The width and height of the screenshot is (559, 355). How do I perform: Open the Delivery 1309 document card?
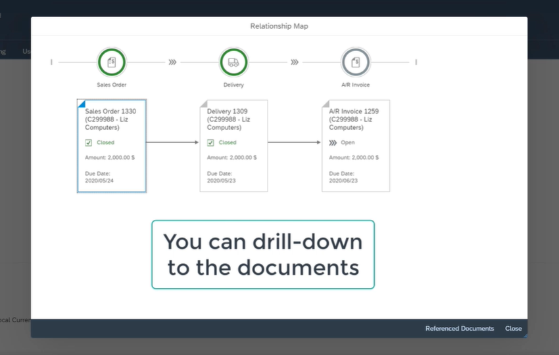coord(233,146)
